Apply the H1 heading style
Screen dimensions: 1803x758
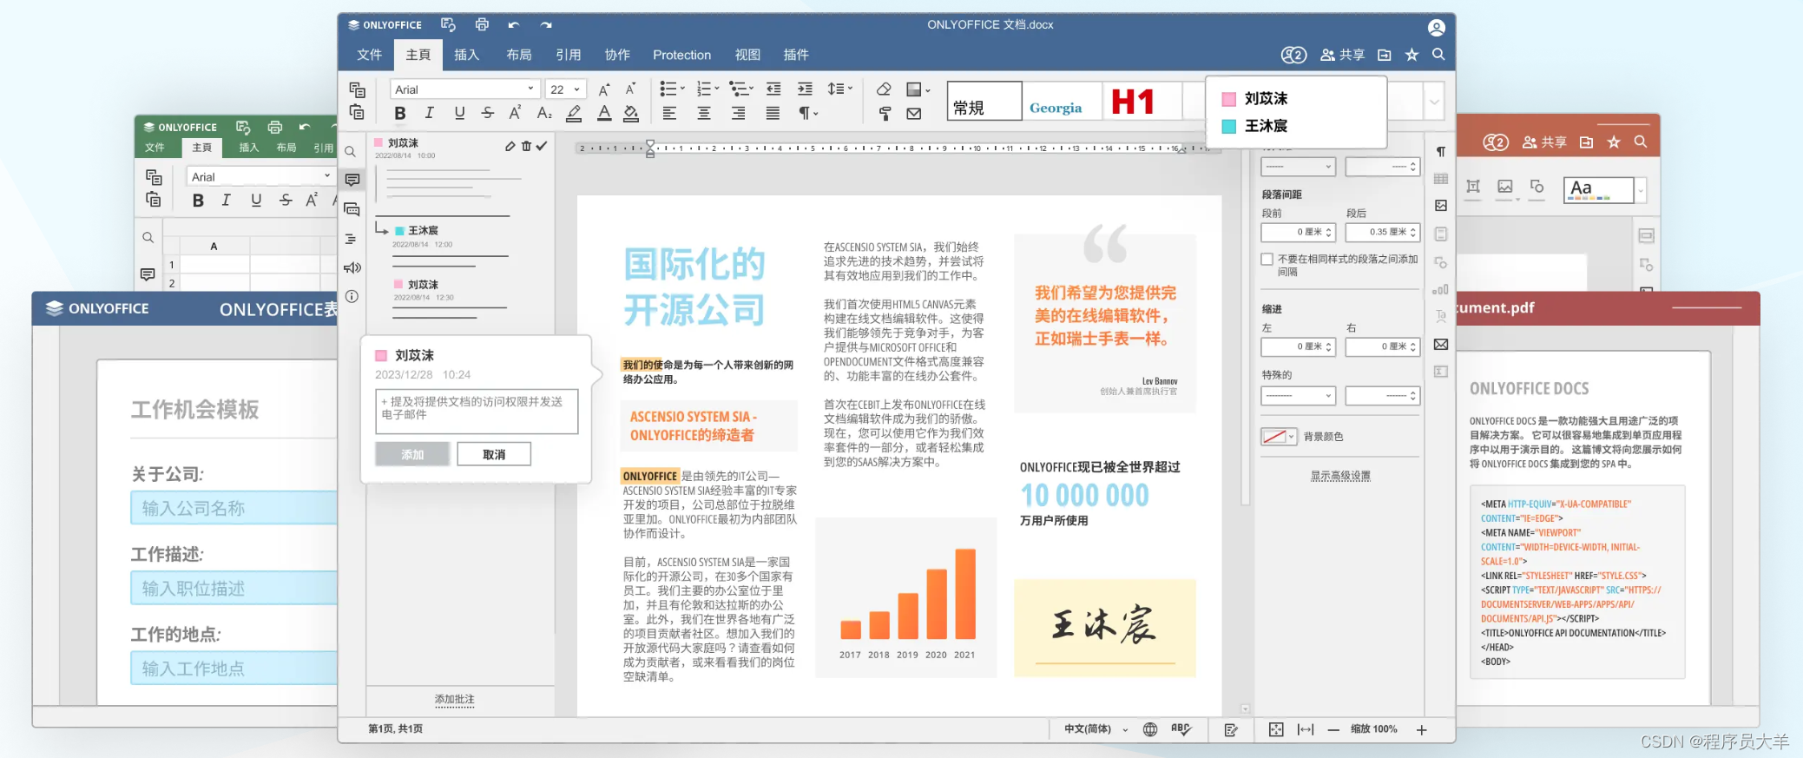click(x=1133, y=102)
